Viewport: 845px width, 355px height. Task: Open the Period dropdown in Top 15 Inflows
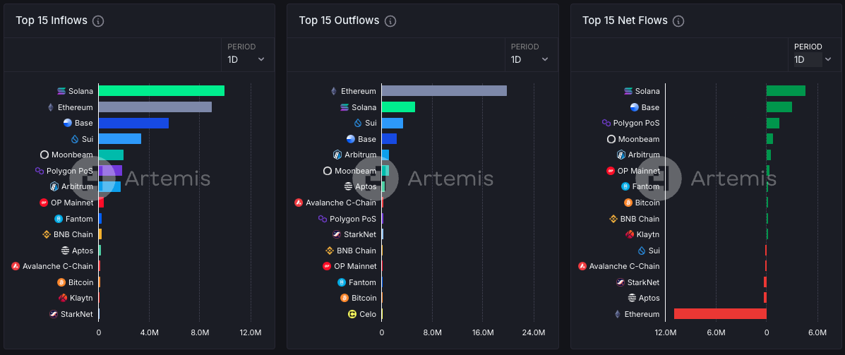246,59
